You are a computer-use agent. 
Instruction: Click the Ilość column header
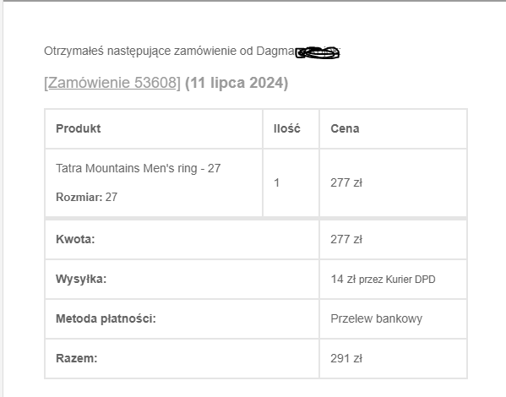(x=287, y=128)
